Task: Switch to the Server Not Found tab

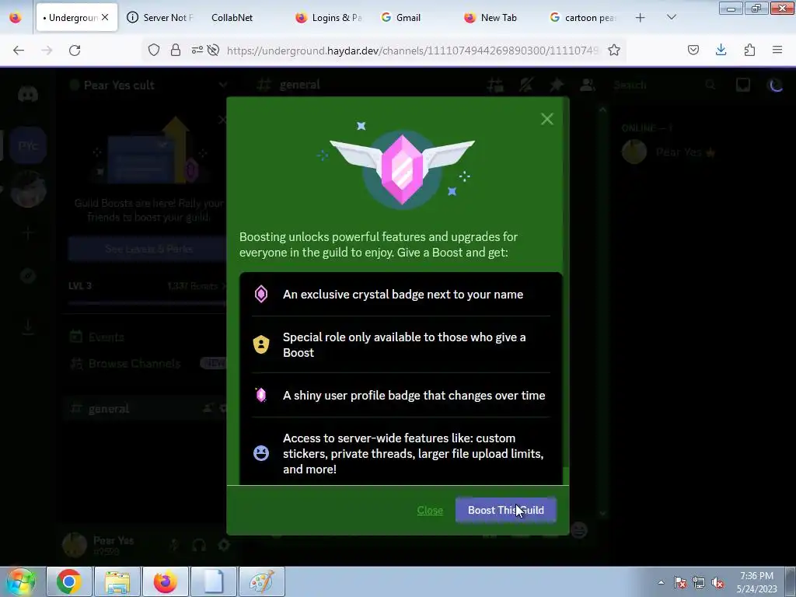Action: point(161,18)
